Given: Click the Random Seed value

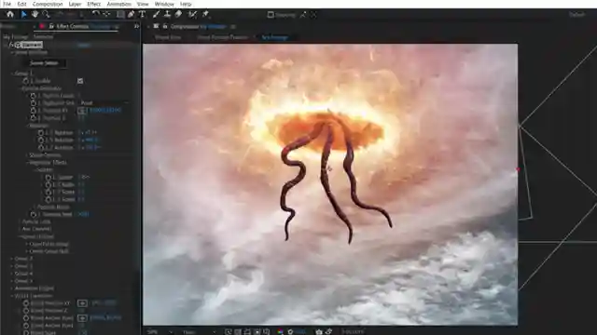Looking at the screenshot, I should tap(83, 214).
